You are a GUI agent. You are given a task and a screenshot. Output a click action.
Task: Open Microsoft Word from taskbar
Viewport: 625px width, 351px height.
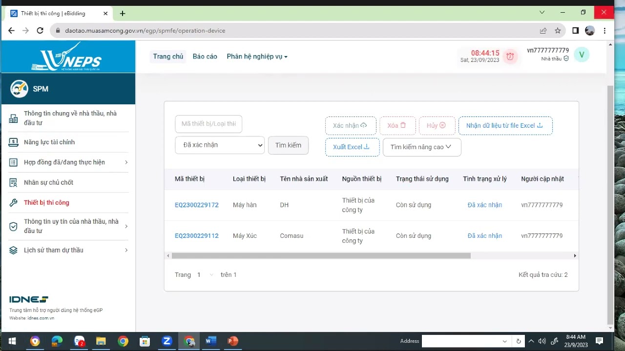211,341
